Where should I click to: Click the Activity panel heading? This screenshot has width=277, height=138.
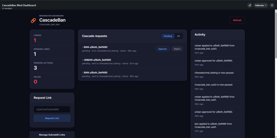pos(200,35)
